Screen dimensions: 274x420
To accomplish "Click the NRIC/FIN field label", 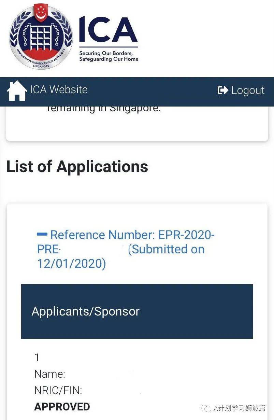I will coord(58,390).
